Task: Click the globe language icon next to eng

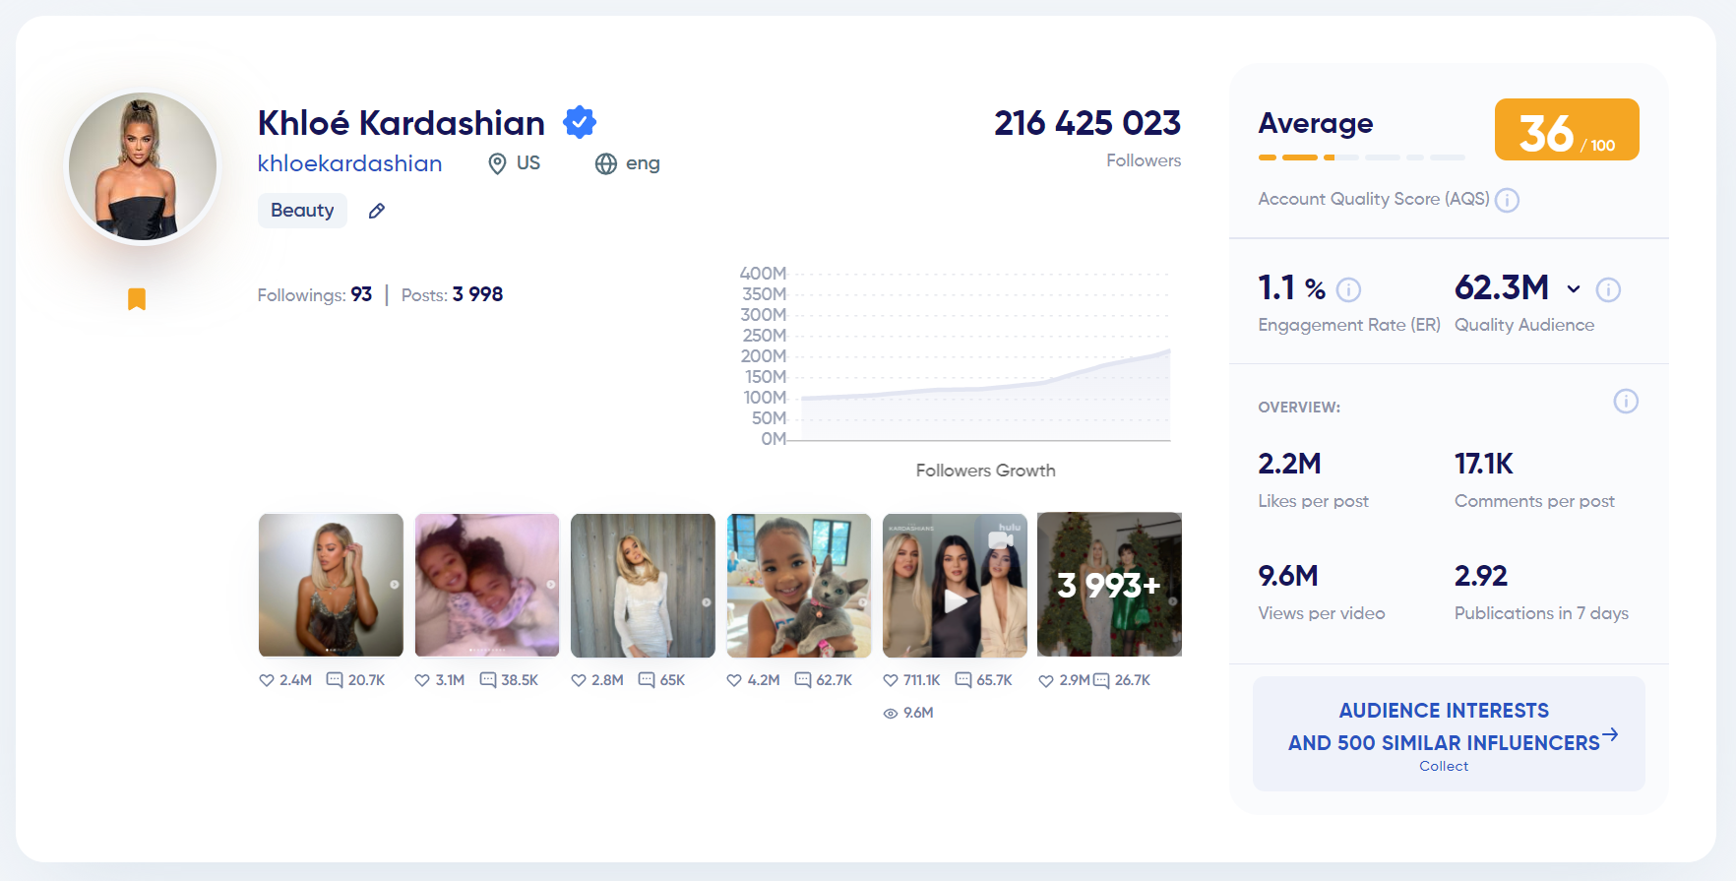Action: coord(606,163)
